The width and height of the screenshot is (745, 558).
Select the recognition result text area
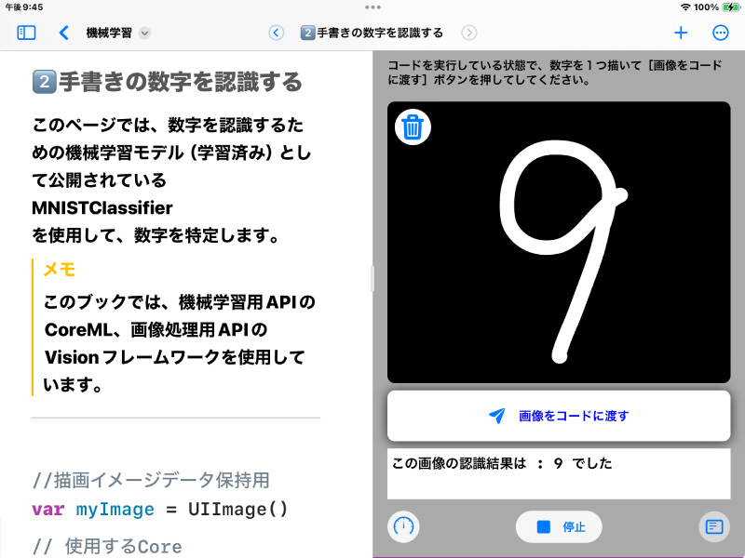click(x=559, y=472)
